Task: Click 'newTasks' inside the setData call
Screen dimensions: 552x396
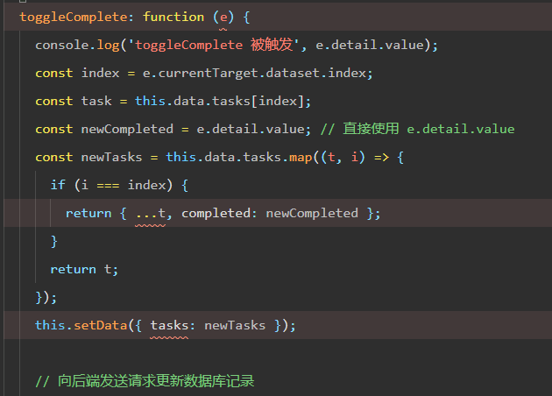Action: [x=235, y=325]
